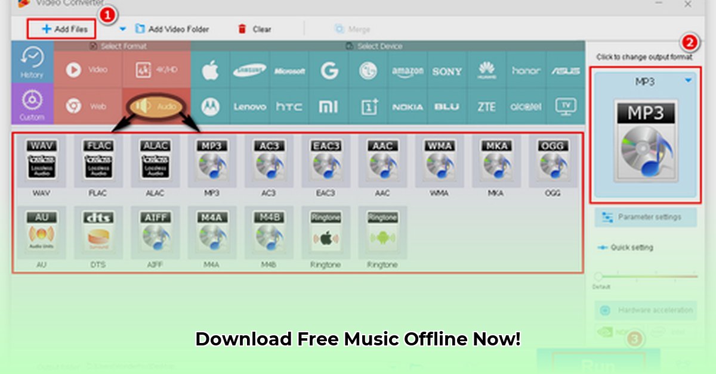
Task: Select the Android Ringtone format icon
Action: (x=382, y=232)
